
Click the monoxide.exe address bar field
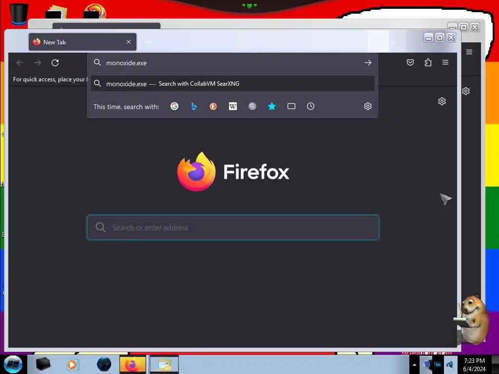click(x=232, y=63)
